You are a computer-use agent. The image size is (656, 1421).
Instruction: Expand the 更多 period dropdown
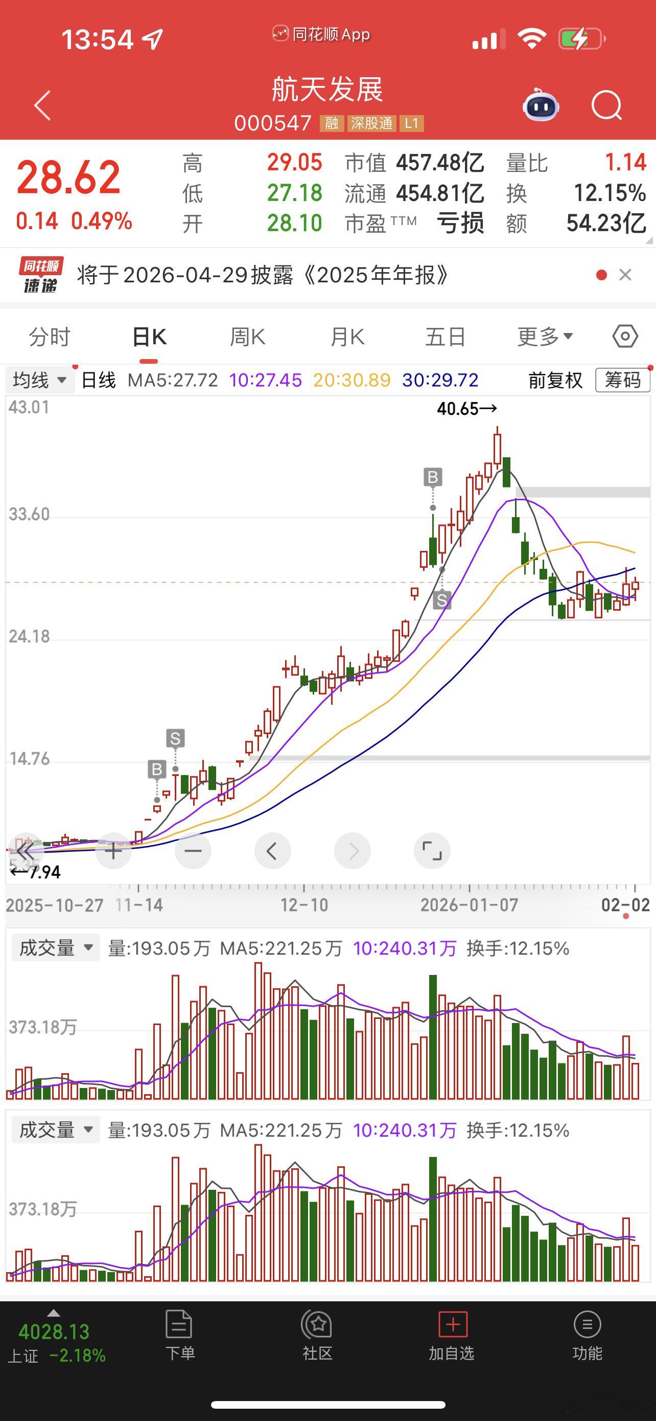pyautogui.click(x=545, y=337)
